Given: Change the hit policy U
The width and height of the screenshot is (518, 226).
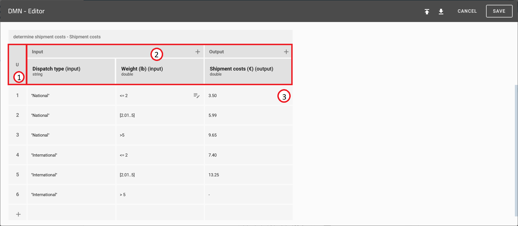Looking at the screenshot, I should point(17,65).
